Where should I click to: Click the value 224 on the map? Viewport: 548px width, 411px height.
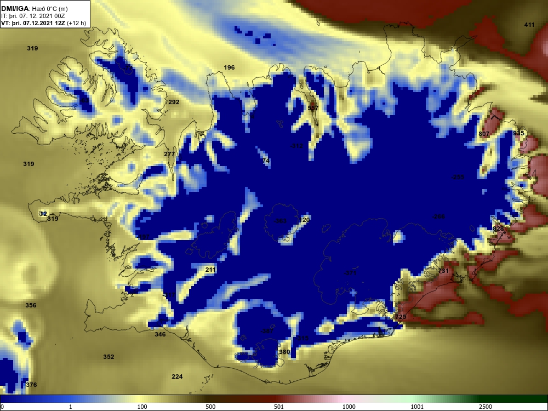(177, 377)
